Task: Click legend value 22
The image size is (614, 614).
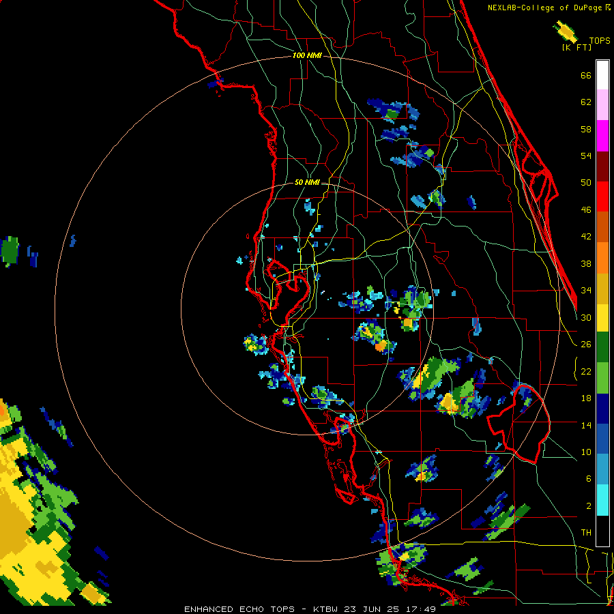Action: coord(586,371)
